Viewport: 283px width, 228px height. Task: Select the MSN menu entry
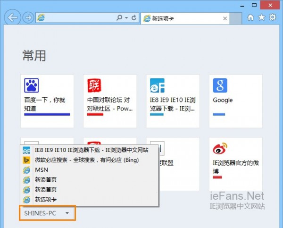(89, 170)
